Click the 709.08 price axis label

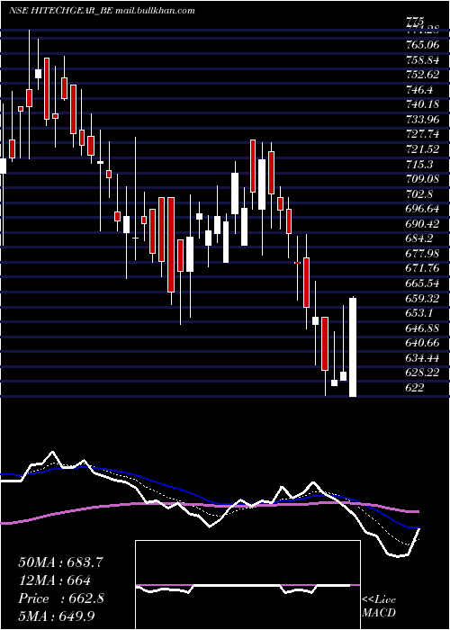(423, 179)
